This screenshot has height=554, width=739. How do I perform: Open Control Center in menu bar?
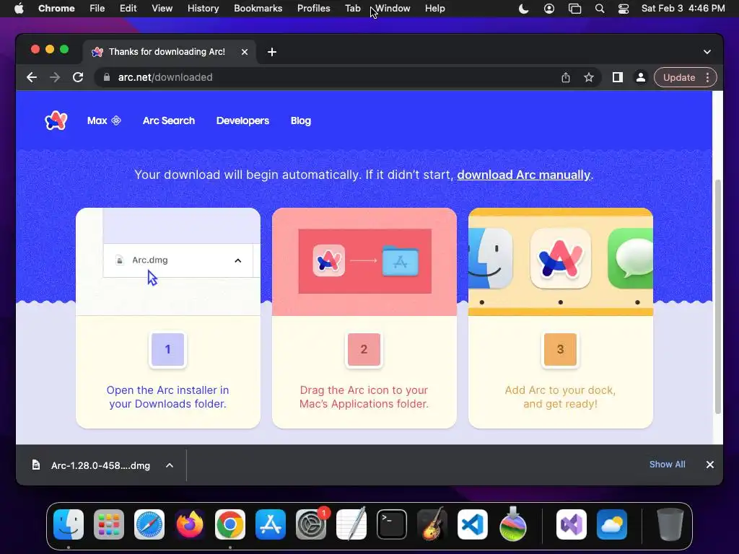tap(623, 9)
